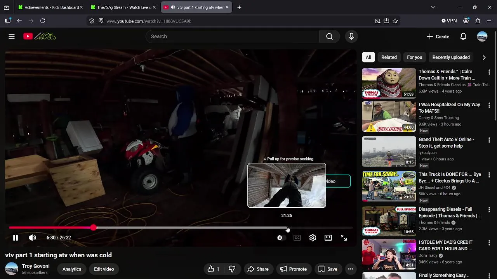Viewport: 497px width, 279px height.
Task: Select the All filter chip
Action: [x=368, y=57]
